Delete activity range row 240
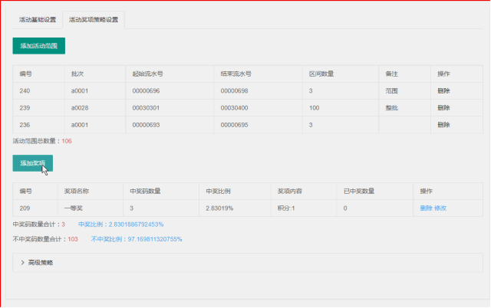This screenshot has height=308, width=491. click(443, 90)
